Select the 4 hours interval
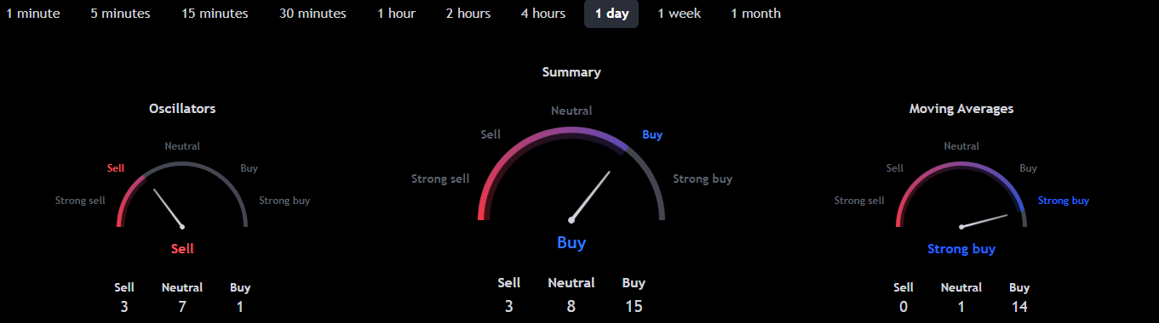 tap(543, 14)
